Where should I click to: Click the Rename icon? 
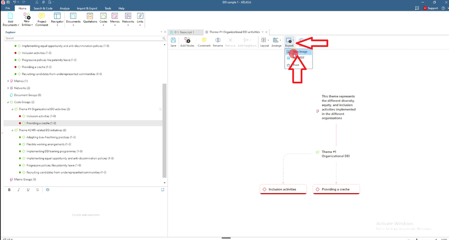(217, 40)
